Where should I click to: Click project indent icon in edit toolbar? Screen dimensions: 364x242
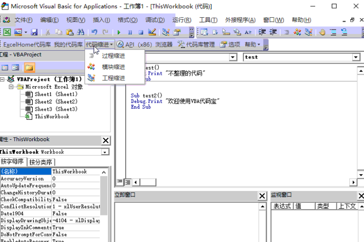pyautogui.click(x=308, y=32)
